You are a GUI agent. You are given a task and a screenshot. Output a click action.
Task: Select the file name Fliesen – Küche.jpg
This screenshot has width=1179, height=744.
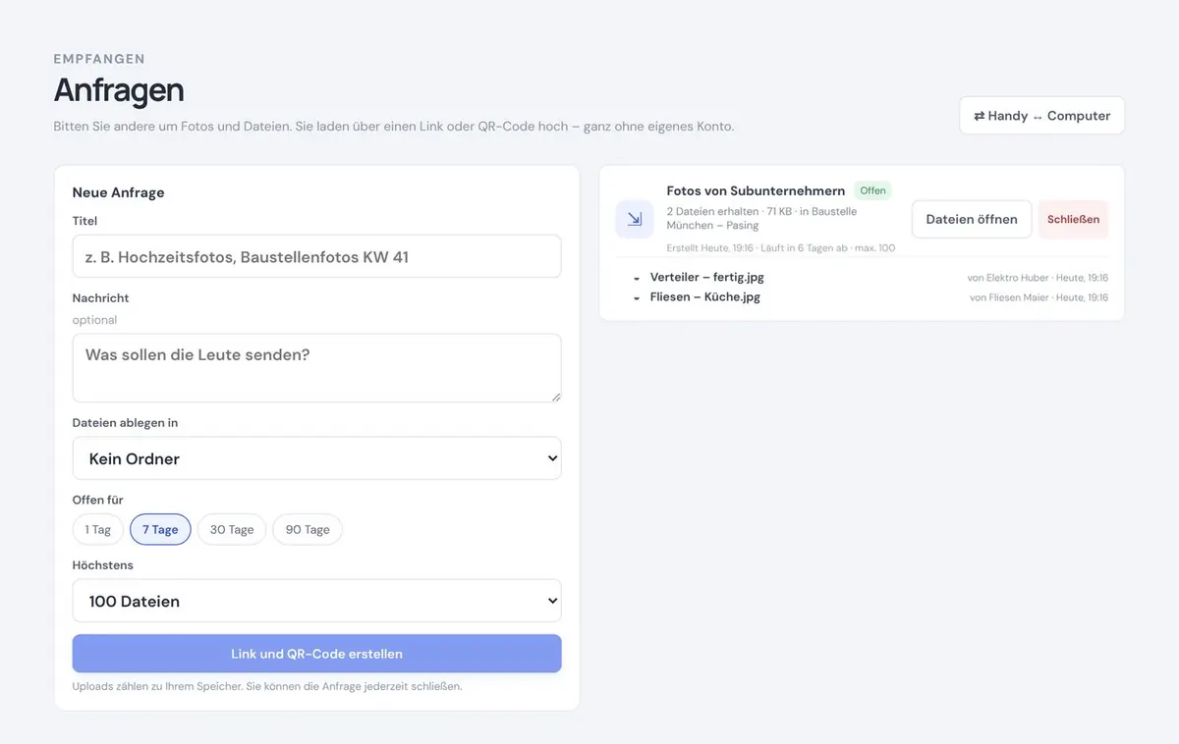(705, 296)
